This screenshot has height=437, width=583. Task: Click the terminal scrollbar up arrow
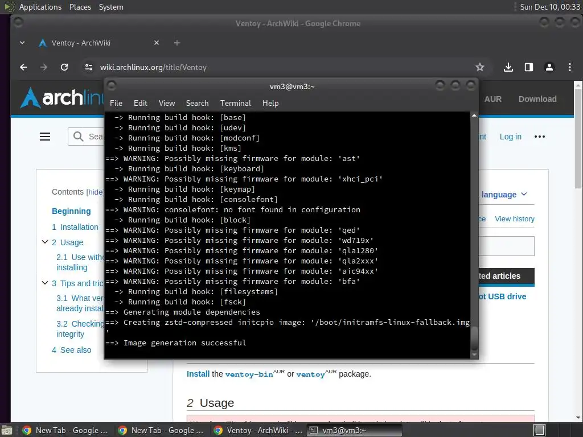click(474, 116)
